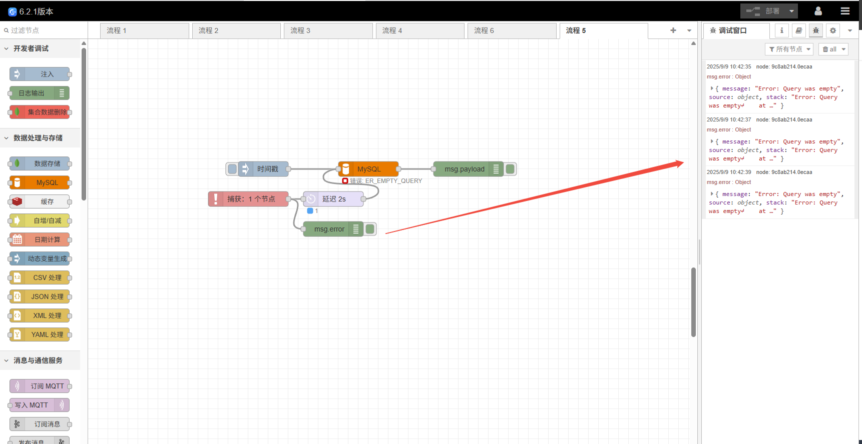The height and width of the screenshot is (444, 862).
Task: Open the 所有节点 filter dropdown
Action: coord(789,49)
